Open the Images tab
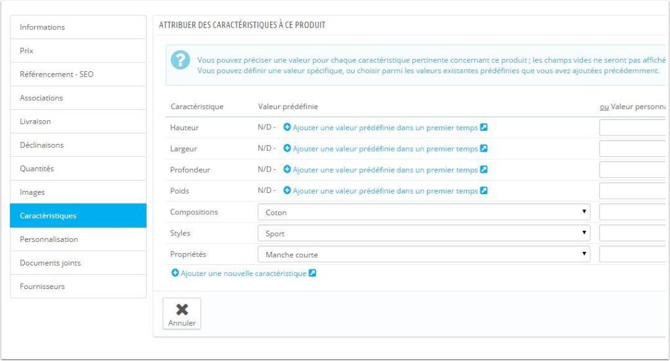This screenshot has height=361, width=670. click(x=79, y=192)
